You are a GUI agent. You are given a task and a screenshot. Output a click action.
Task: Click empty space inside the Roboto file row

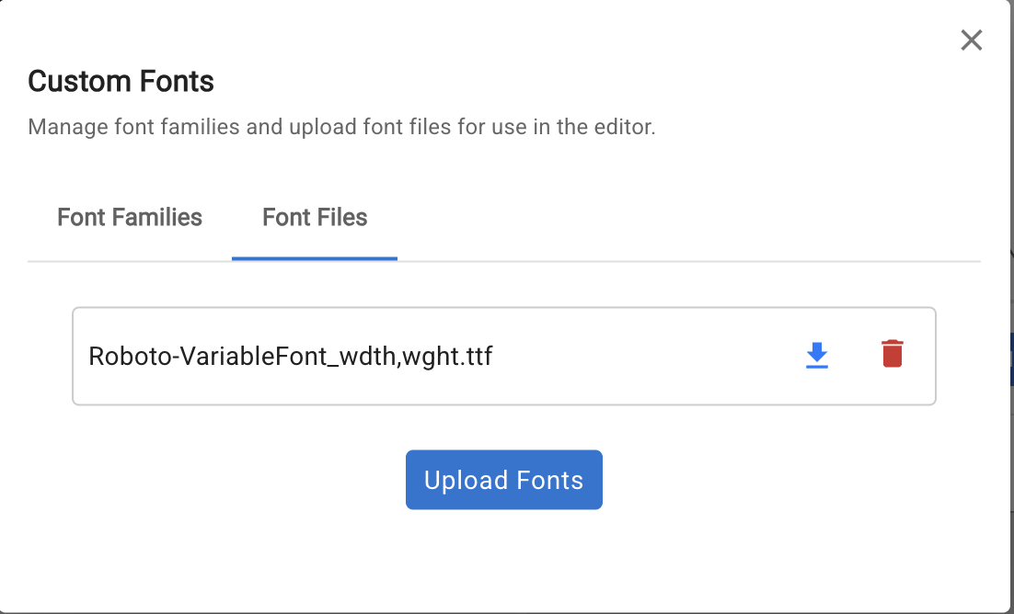pos(644,356)
